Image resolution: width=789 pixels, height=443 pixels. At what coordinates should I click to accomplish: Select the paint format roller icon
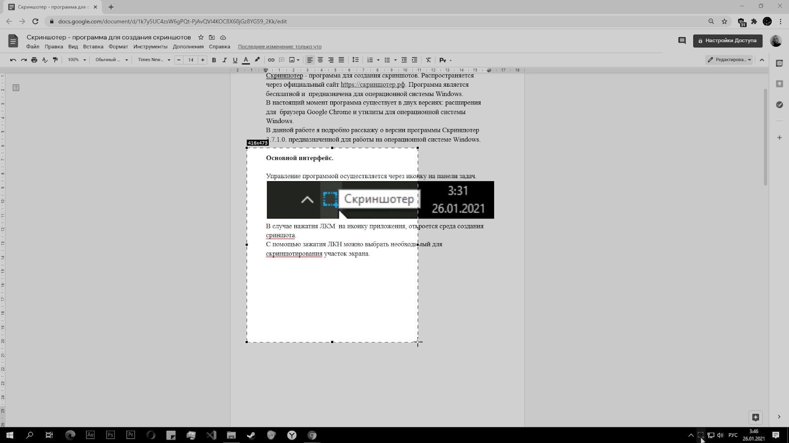pyautogui.click(x=55, y=60)
